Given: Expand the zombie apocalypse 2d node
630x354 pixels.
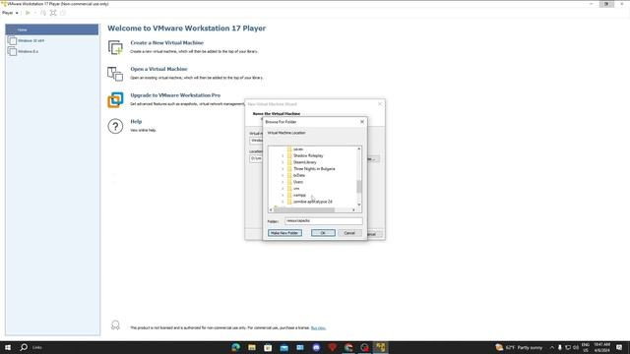Looking at the screenshot, I should pyautogui.click(x=283, y=202).
